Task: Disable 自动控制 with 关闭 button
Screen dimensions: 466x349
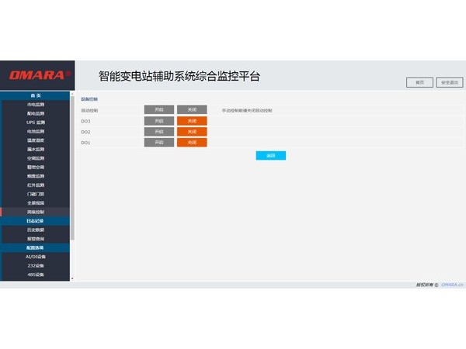Action: tap(192, 110)
